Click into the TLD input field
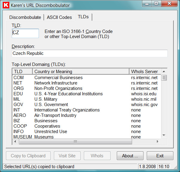Image resolution: width=180 pixels, height=172 pixels. coord(25,33)
